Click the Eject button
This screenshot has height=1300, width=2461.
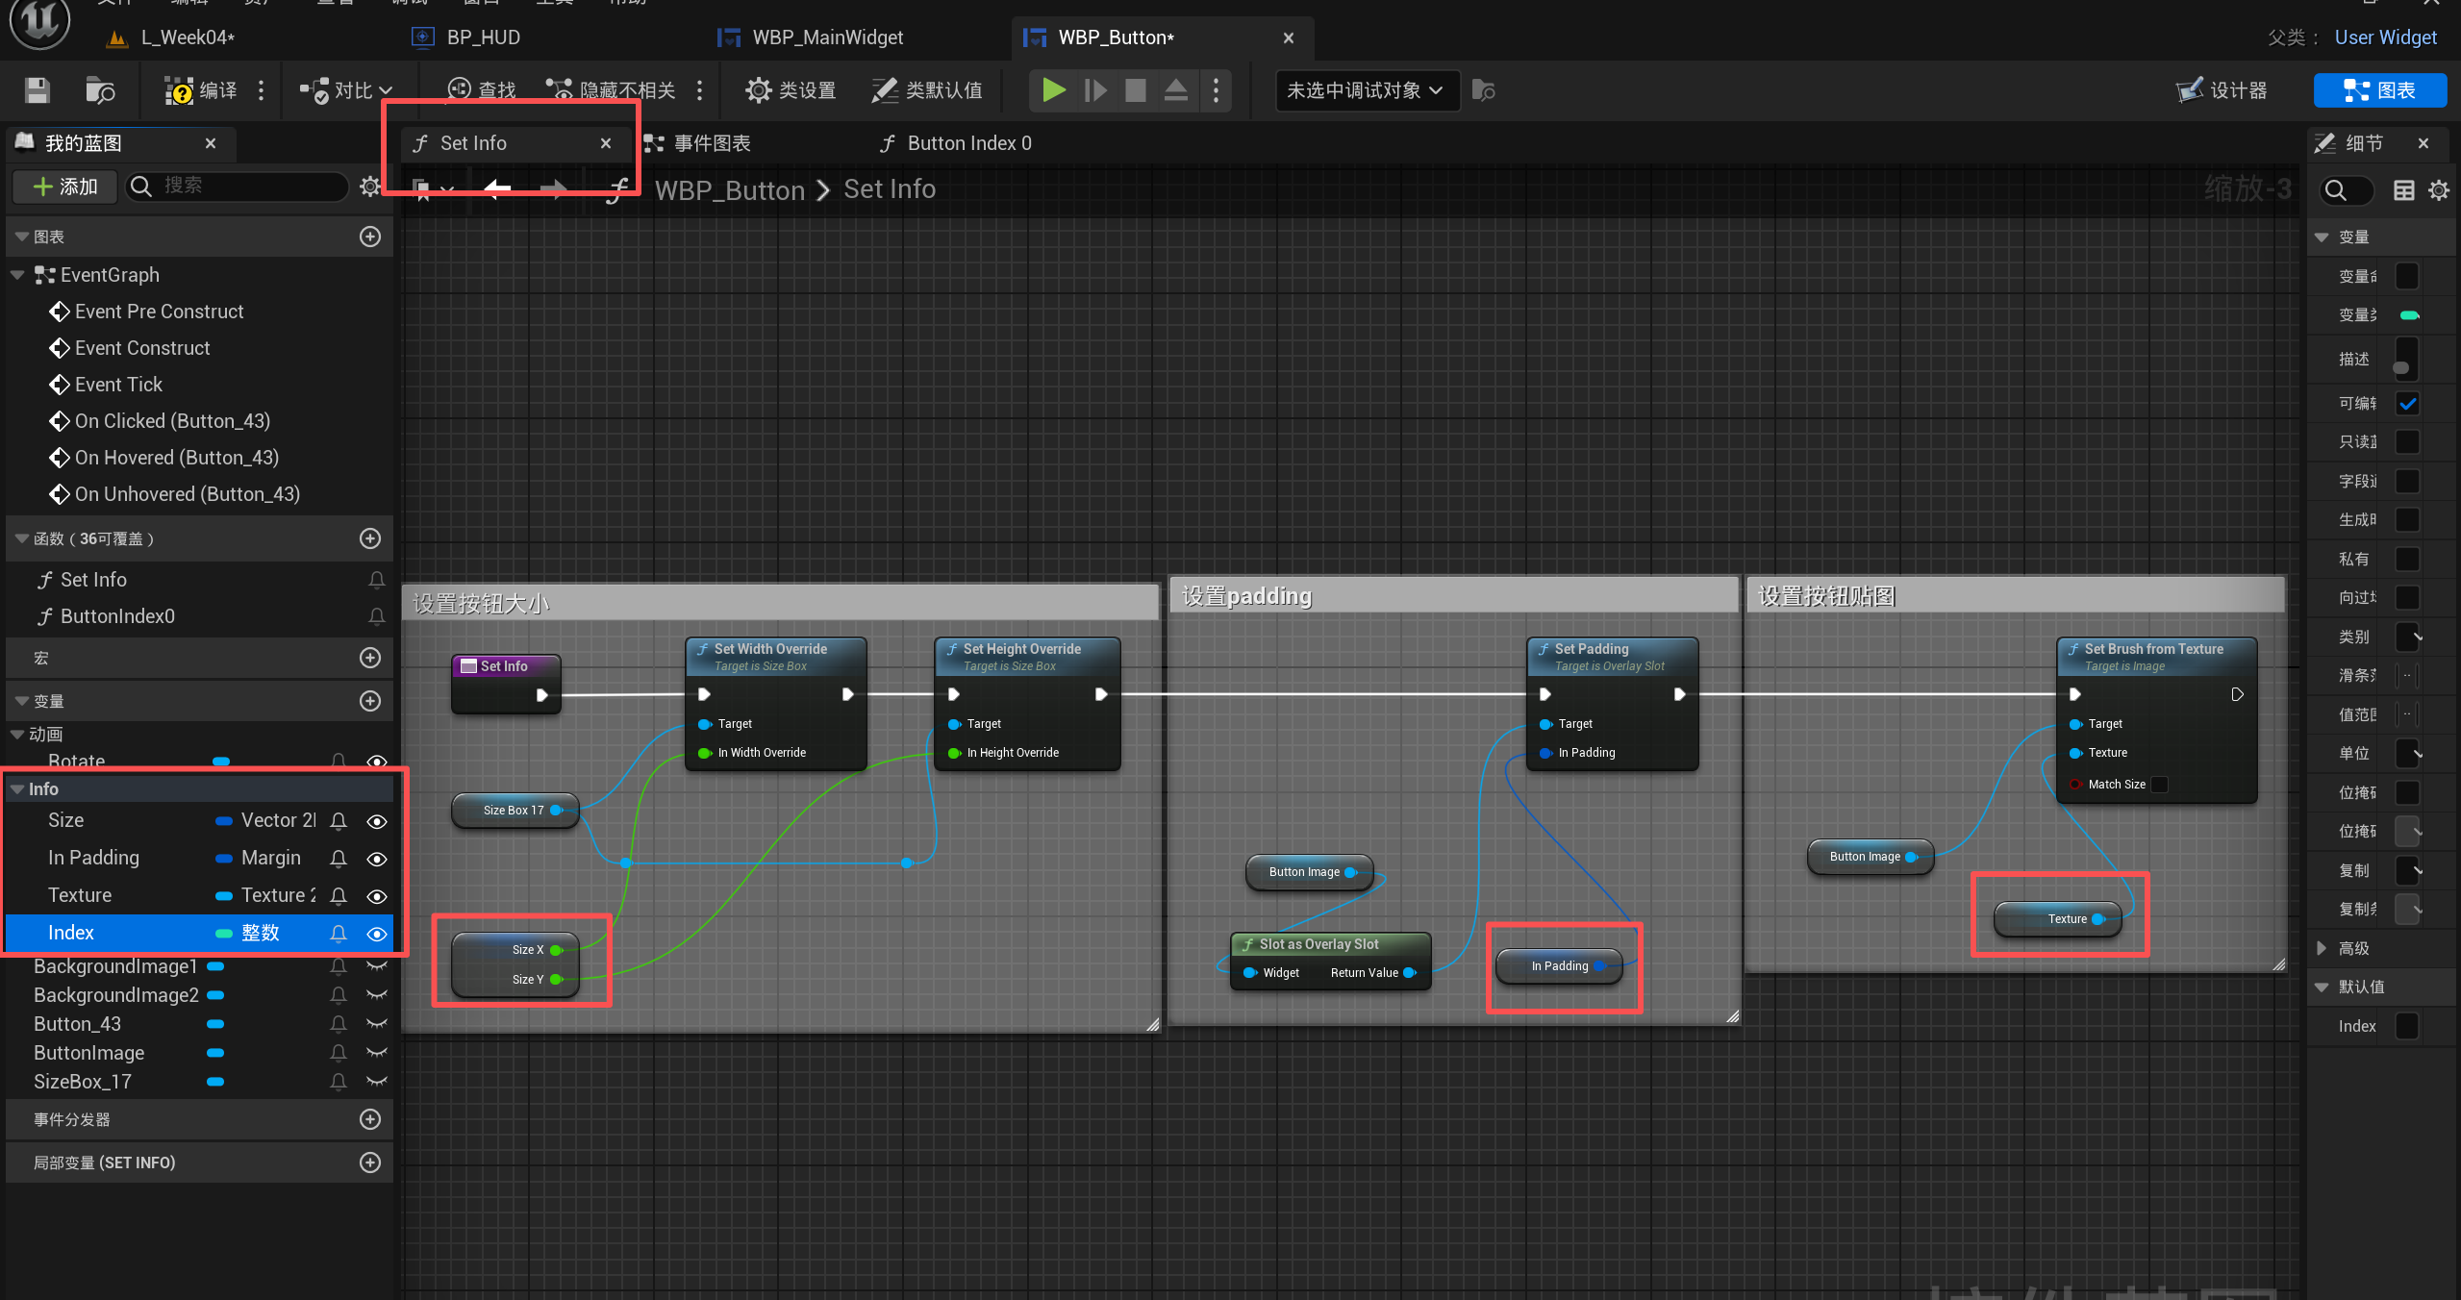[x=1175, y=90]
